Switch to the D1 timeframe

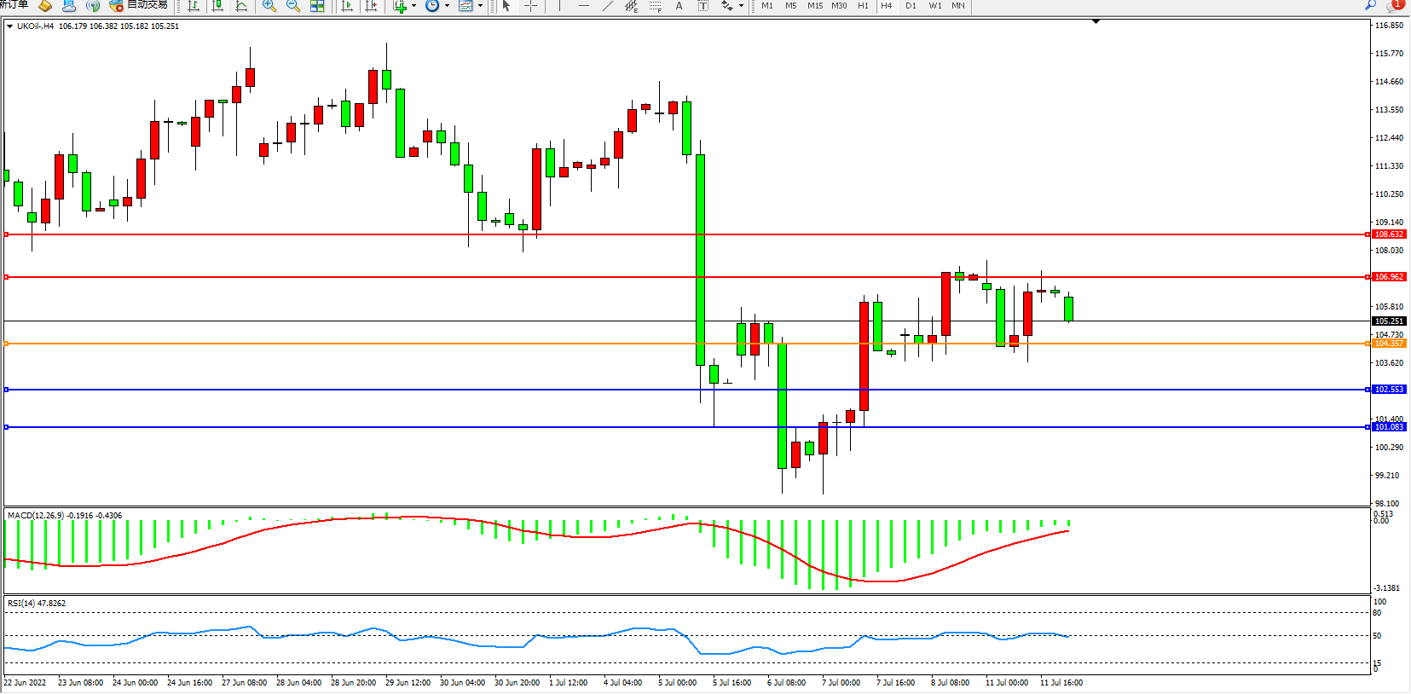click(911, 6)
